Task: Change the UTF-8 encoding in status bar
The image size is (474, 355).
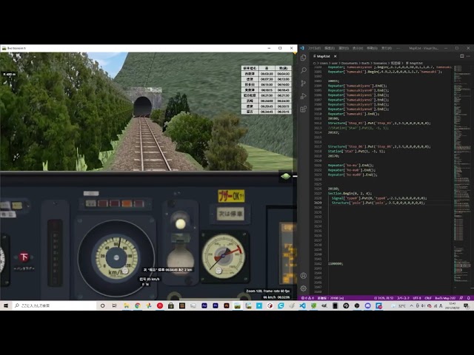Action: point(417,298)
